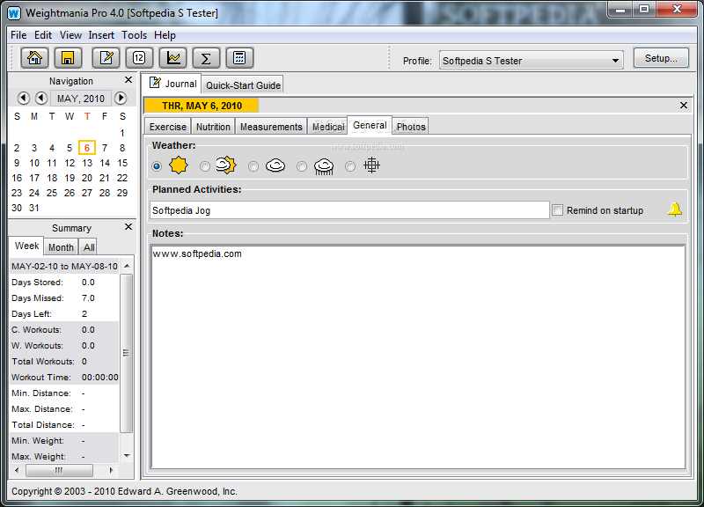Close the Summary panel
This screenshot has height=507, width=704.
pos(128,227)
